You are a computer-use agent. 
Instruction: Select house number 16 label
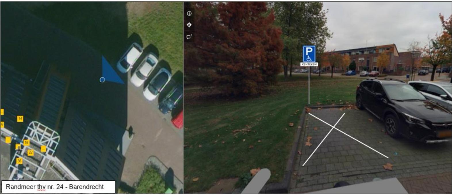[26, 143]
